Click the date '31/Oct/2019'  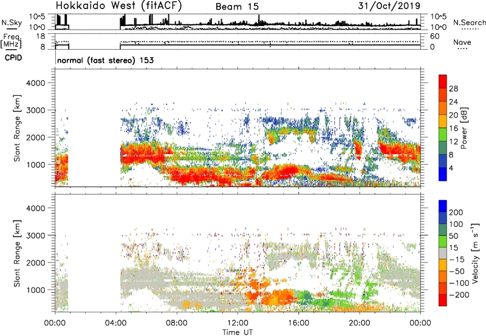[389, 6]
